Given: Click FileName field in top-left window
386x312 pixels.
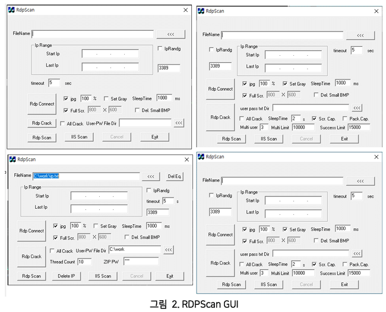Looking at the screenshot, I should pos(93,34).
